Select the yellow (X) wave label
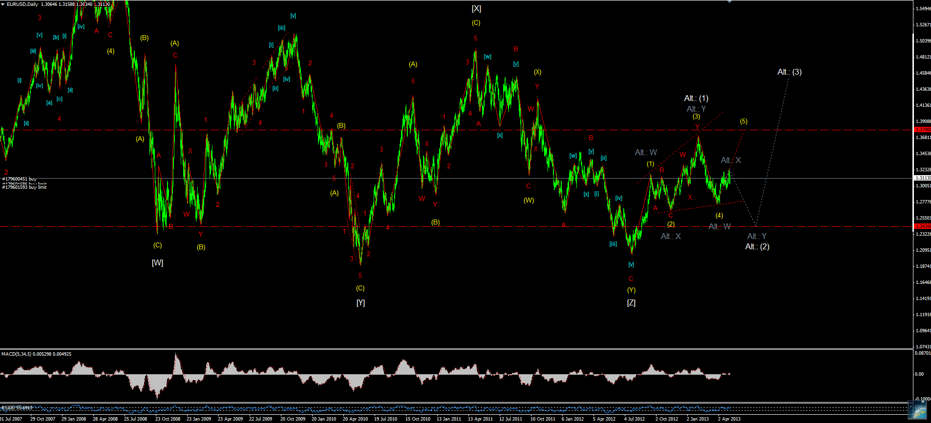Viewport: 931px width, 423px height. (537, 72)
